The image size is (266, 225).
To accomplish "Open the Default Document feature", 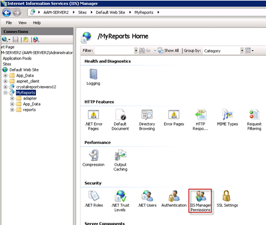I will click(x=120, y=120).
